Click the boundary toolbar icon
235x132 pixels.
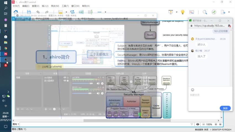(81, 12)
